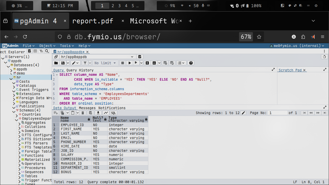Click the search objects magnifier in Object Explorer
This screenshot has width=329, height=185.
point(47,51)
